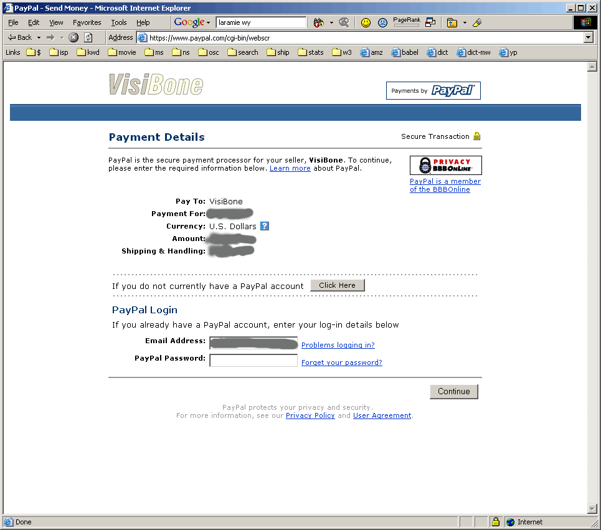The height and width of the screenshot is (530, 601).
Task: Open the w3 links folder
Action: coord(342,52)
